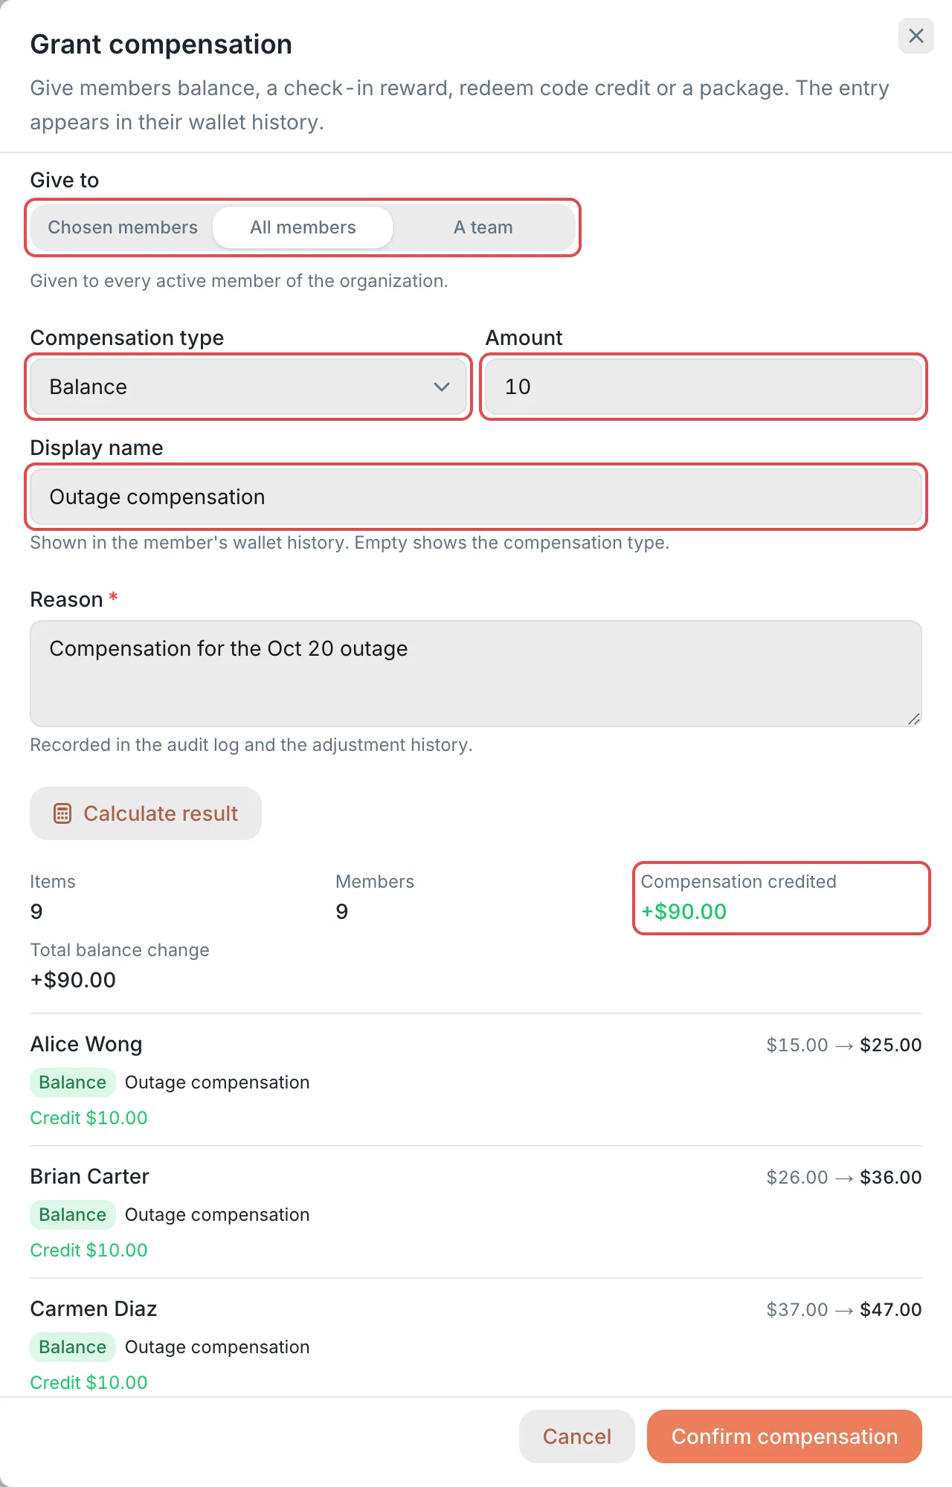Click Credit $10.00 under Carmen Diaz
952x1487 pixels.
[89, 1383]
